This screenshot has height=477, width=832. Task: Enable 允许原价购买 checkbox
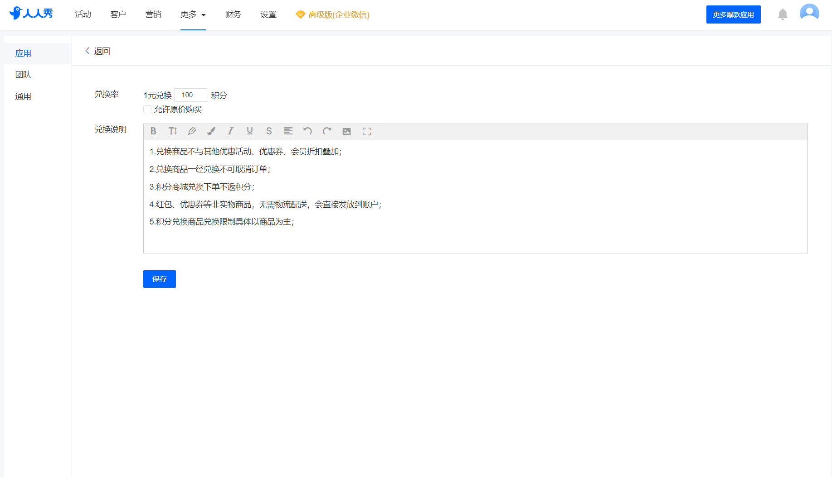point(147,110)
